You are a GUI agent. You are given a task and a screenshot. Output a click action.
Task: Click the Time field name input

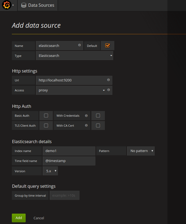tap(69, 161)
